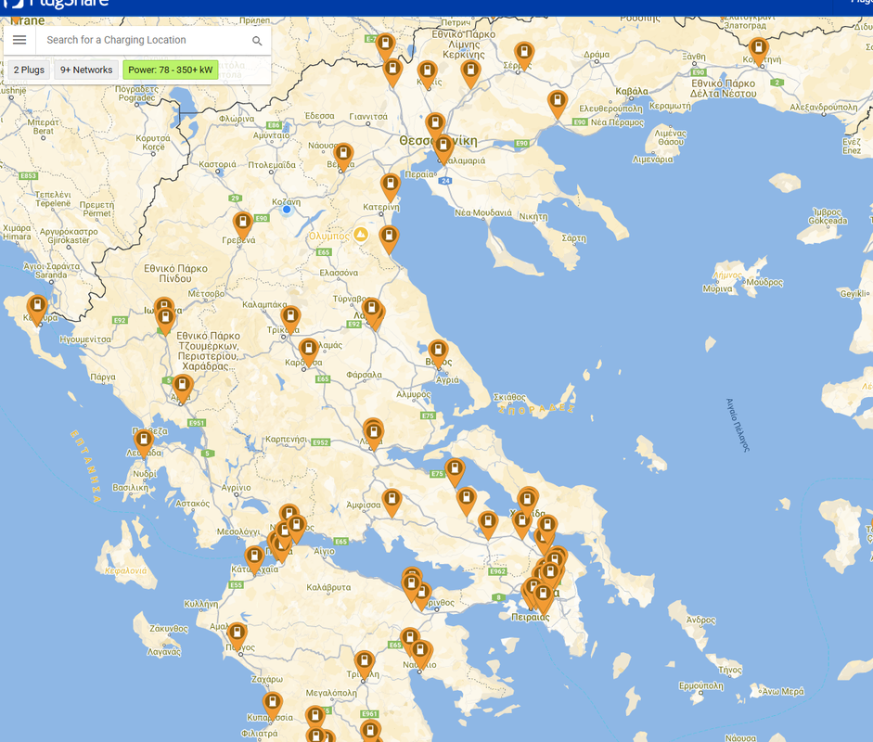Click the Όλυμπος mountain marker icon
This screenshot has width=873, height=742.
pyautogui.click(x=361, y=235)
